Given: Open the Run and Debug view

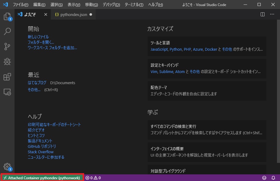Looking at the screenshot, I should (7, 62).
